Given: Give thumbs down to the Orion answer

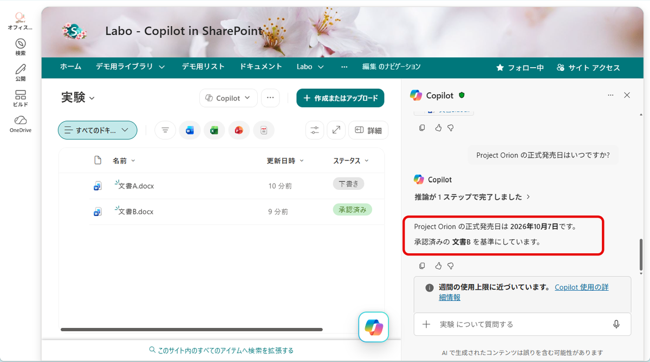Looking at the screenshot, I should point(450,266).
